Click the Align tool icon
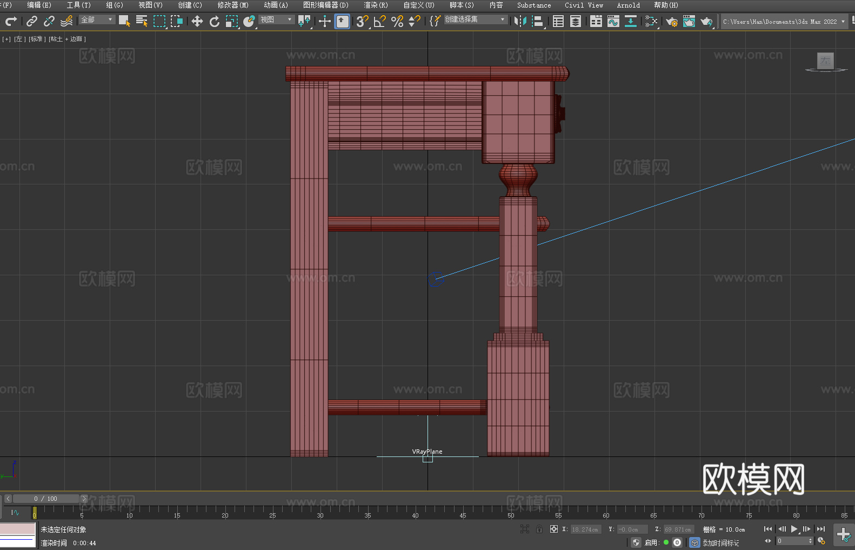Screen dimensions: 855x550 [538, 21]
